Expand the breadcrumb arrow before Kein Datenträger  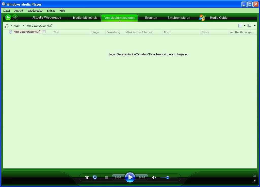pos(23,26)
